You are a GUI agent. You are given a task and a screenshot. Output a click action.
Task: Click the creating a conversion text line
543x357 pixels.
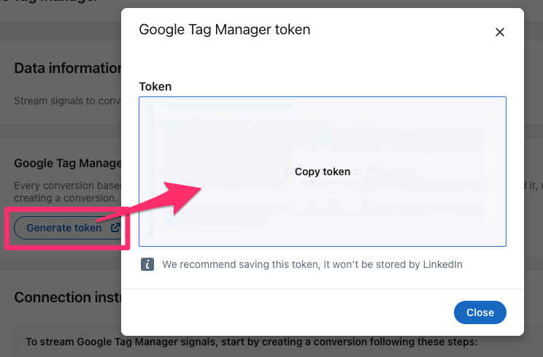pyautogui.click(x=66, y=198)
